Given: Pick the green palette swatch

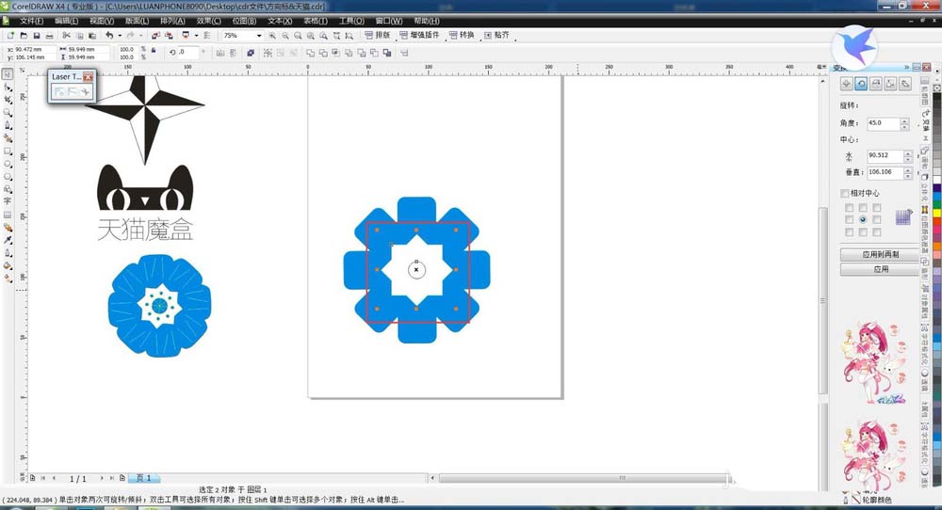Looking at the screenshot, I should coord(936,204).
